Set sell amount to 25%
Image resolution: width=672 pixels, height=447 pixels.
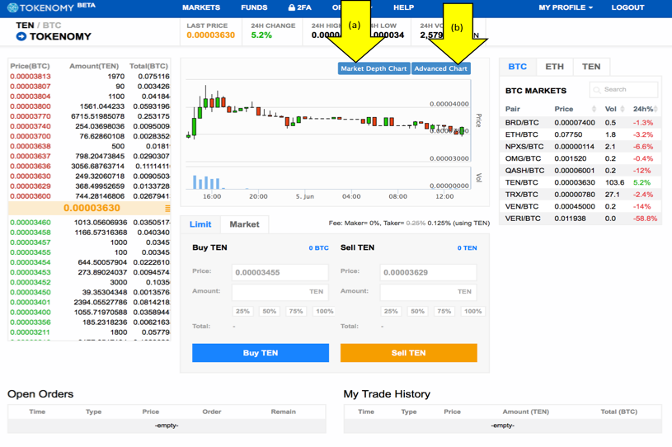pos(391,311)
